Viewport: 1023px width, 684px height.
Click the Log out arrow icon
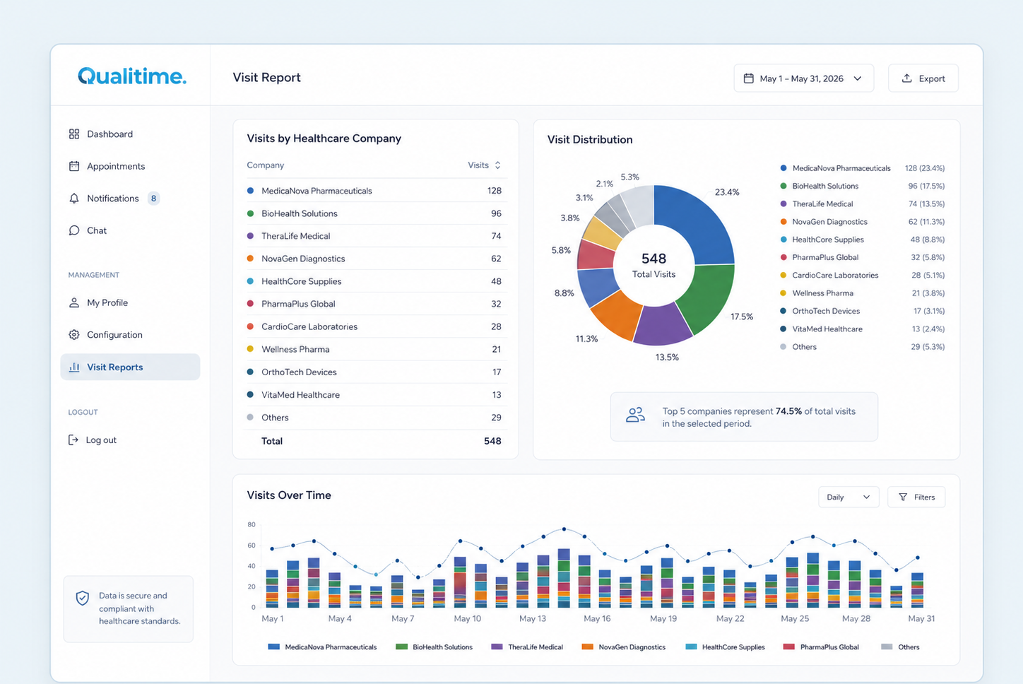point(73,440)
